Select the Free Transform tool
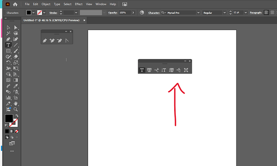This screenshot has height=166, width=277. pos(16,68)
